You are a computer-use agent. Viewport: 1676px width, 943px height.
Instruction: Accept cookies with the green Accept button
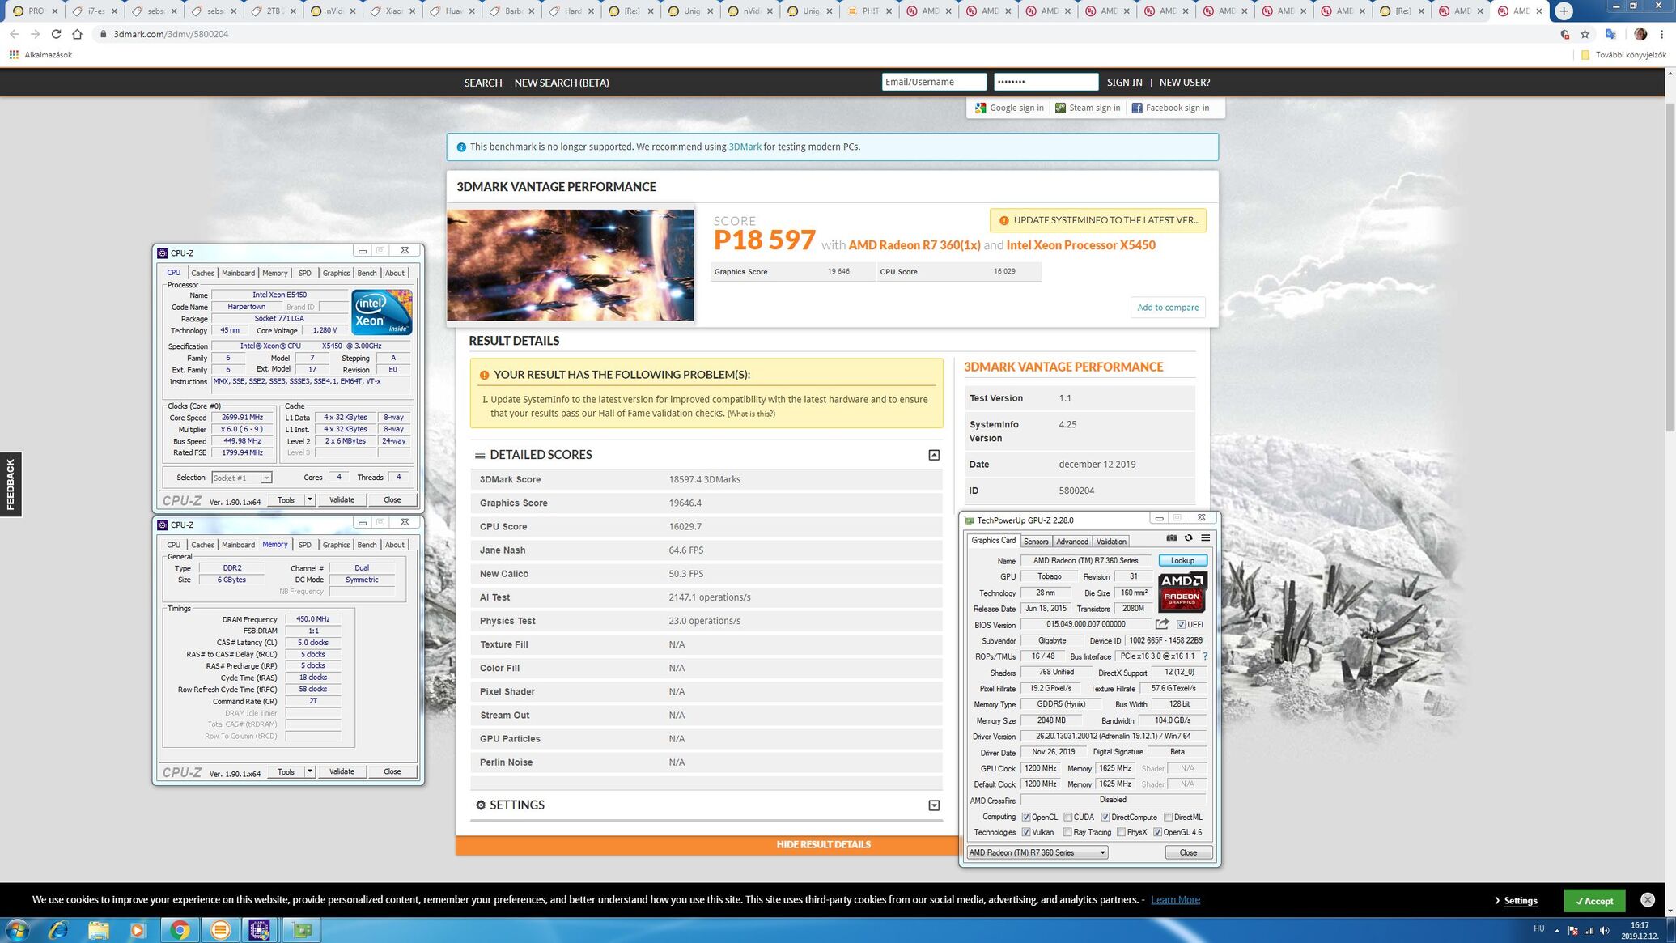tap(1594, 900)
